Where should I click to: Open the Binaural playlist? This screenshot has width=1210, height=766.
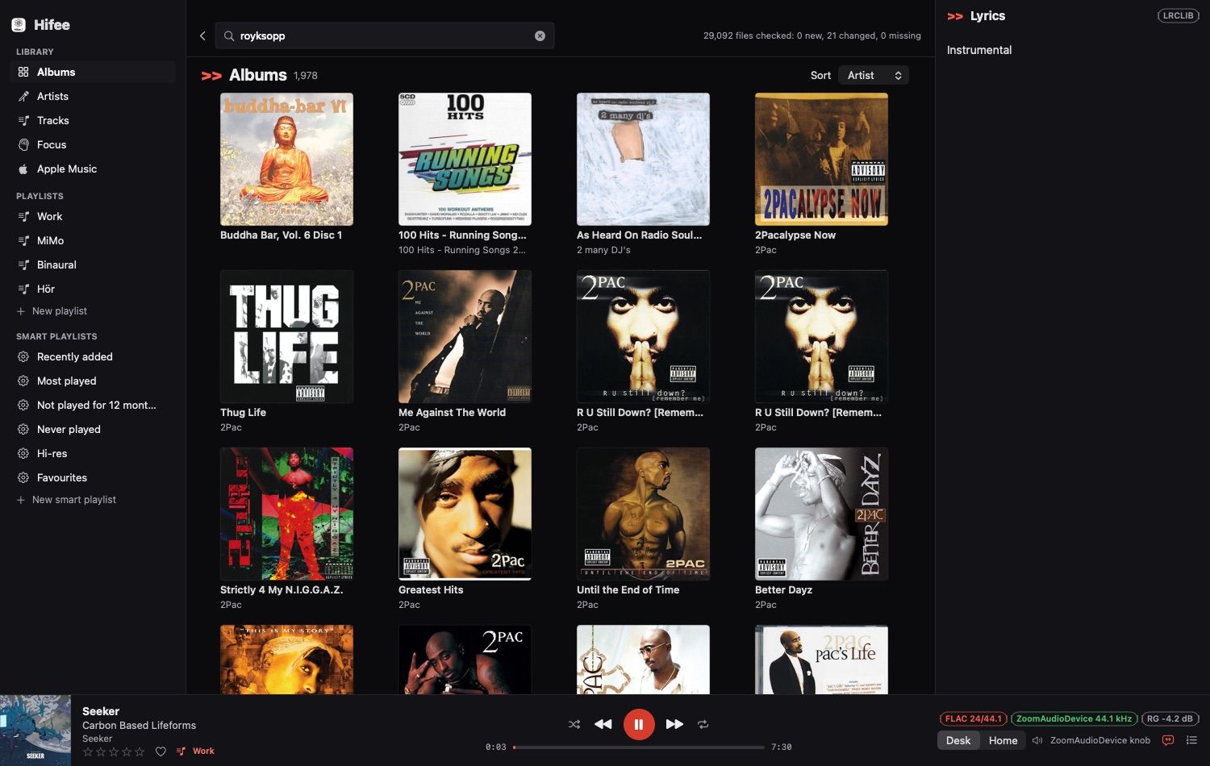coord(93,264)
